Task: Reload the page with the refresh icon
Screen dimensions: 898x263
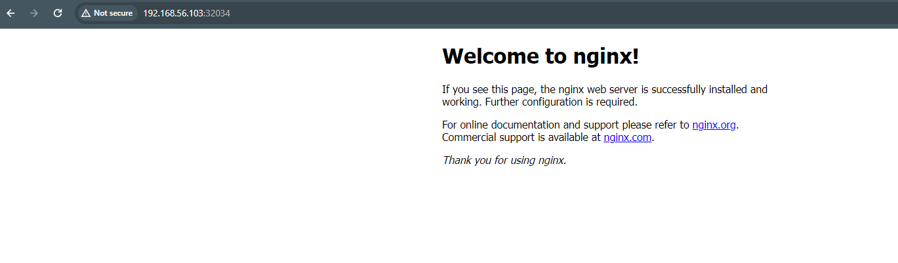Action: (58, 13)
